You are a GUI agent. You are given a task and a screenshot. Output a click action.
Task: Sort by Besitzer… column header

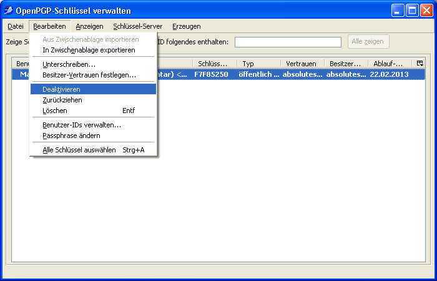tap(346, 64)
